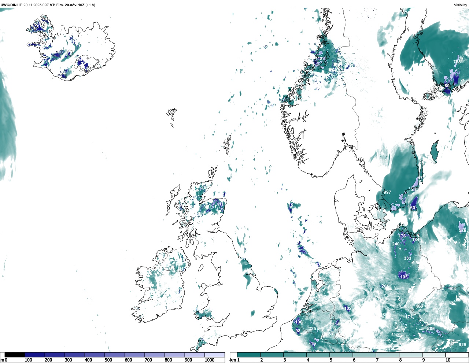
Task: Click the "208" visibility value on the map
Action: tap(431, 329)
